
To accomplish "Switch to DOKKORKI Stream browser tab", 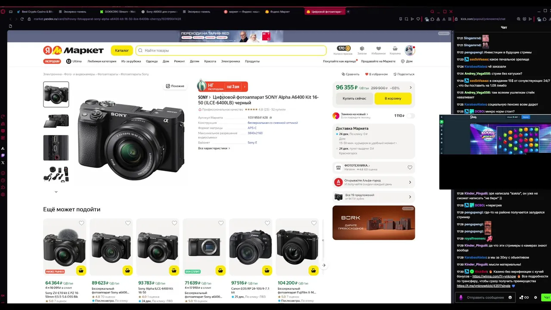I will pos(117,12).
